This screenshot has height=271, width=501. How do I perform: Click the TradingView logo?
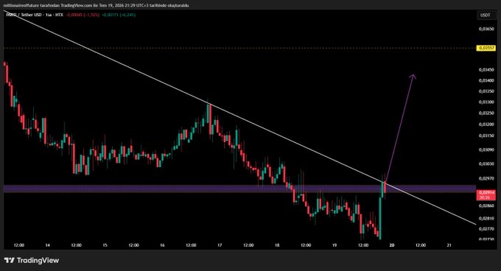32,261
